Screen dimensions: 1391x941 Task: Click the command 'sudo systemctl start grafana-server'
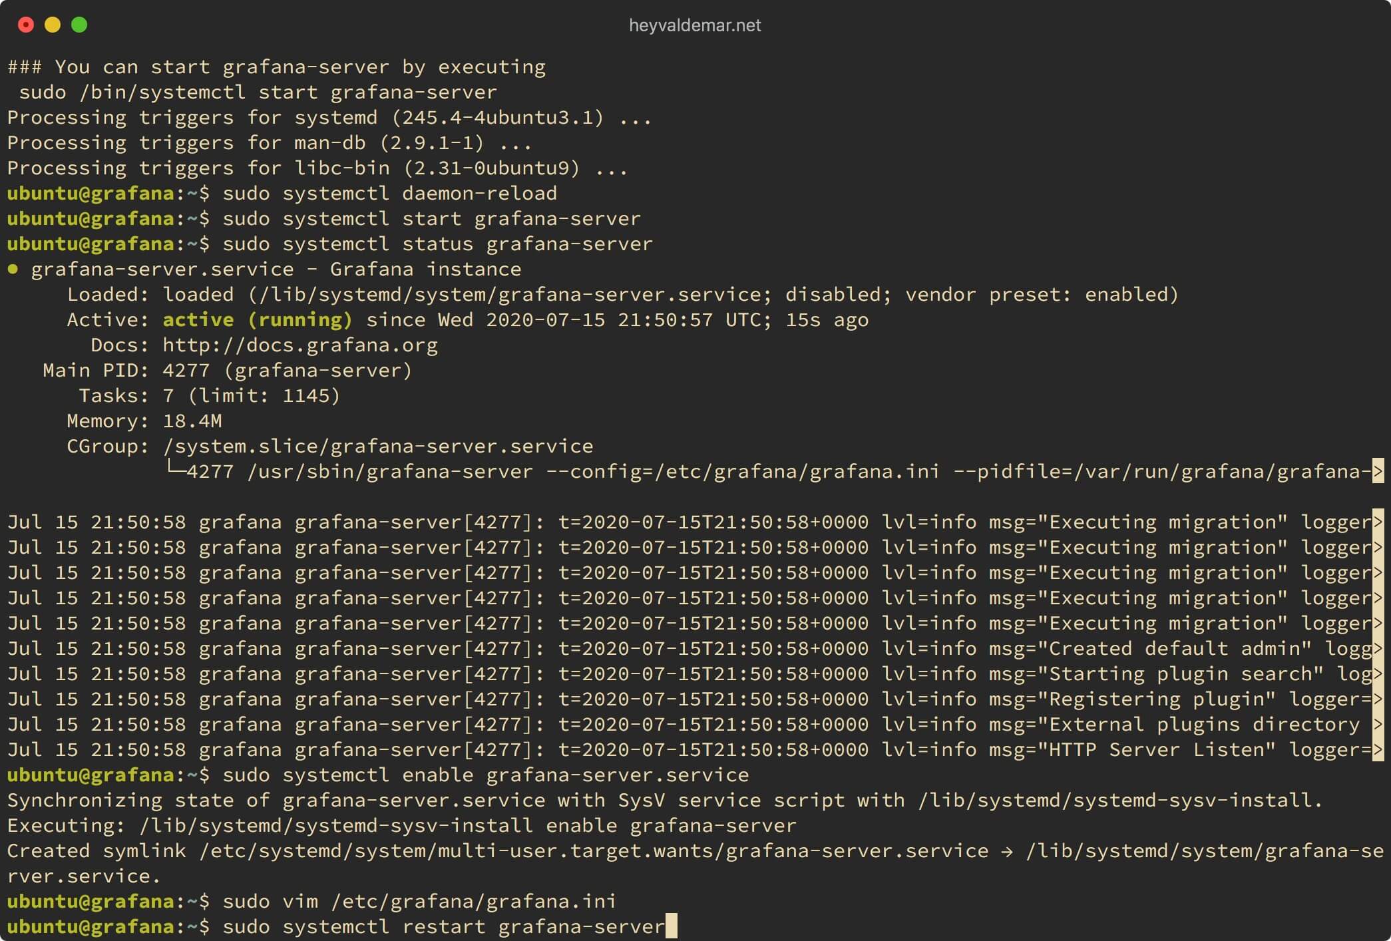[x=431, y=219]
